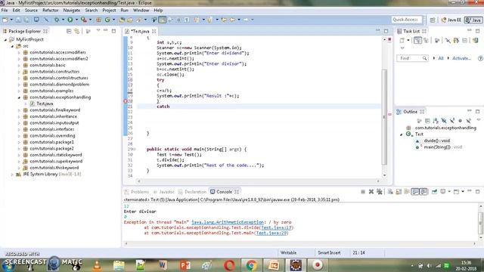Open Run button dropdown arrow
The height and width of the screenshot is (272, 484).
(76, 20)
